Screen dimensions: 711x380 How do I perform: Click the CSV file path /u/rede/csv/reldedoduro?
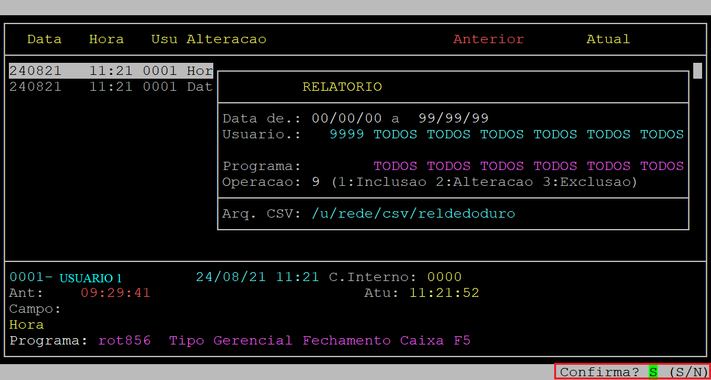tap(413, 214)
